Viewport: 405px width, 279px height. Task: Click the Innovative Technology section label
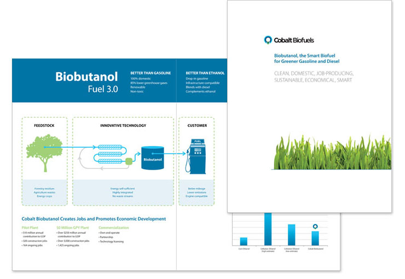123,125
